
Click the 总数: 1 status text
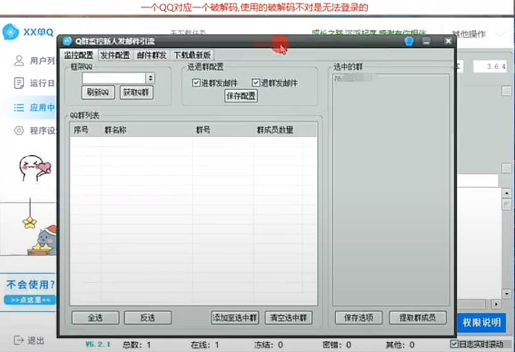[137, 345]
